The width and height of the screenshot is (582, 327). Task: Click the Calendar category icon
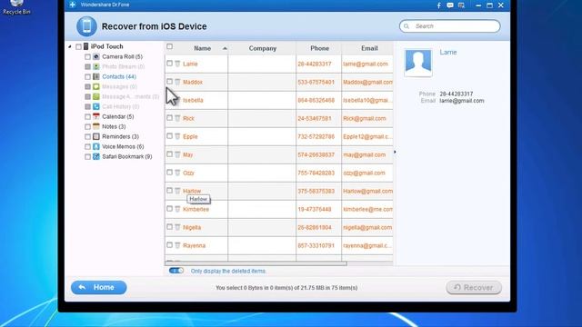pos(96,116)
